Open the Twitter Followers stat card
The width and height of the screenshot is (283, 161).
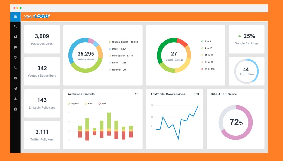tap(42, 135)
